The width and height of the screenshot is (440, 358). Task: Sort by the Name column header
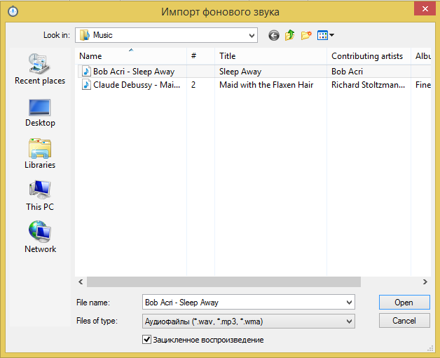pyautogui.click(x=131, y=56)
